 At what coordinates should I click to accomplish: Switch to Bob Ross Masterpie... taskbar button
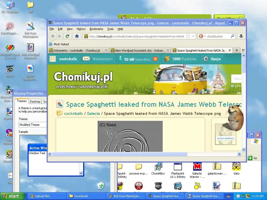point(125,196)
